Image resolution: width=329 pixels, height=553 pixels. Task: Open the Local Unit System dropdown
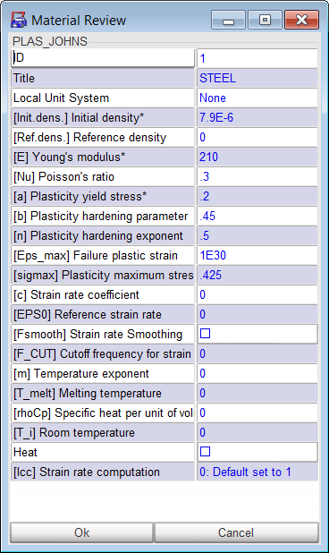pos(257,98)
